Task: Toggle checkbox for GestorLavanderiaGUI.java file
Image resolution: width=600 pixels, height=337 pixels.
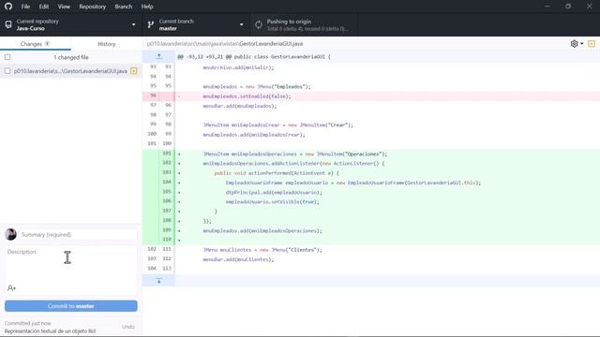Action: click(x=7, y=71)
